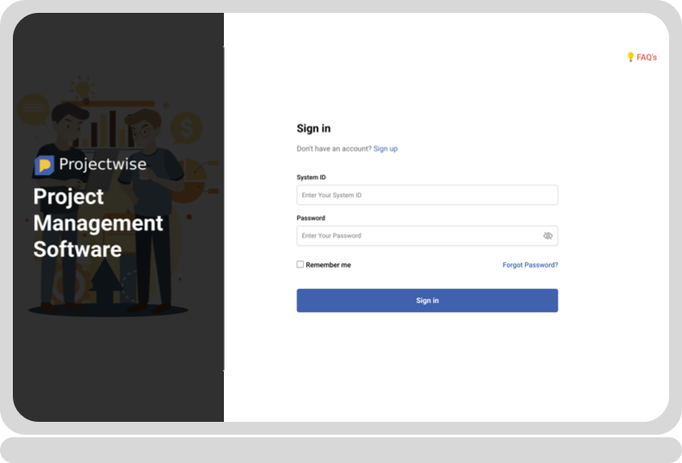The width and height of the screenshot is (682, 463).
Task: Enable the Remember me checkbox
Action: (x=300, y=264)
